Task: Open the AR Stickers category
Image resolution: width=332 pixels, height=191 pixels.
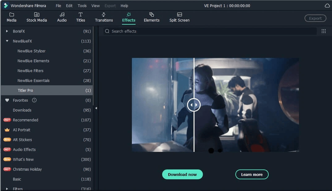Action: (47, 140)
